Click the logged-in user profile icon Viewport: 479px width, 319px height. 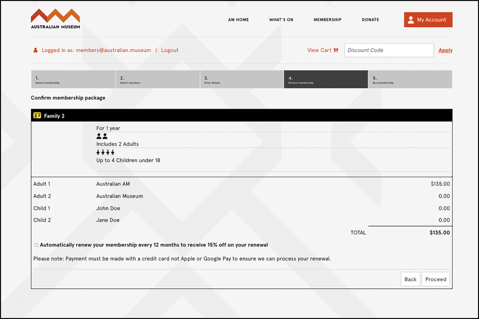[x=35, y=50]
